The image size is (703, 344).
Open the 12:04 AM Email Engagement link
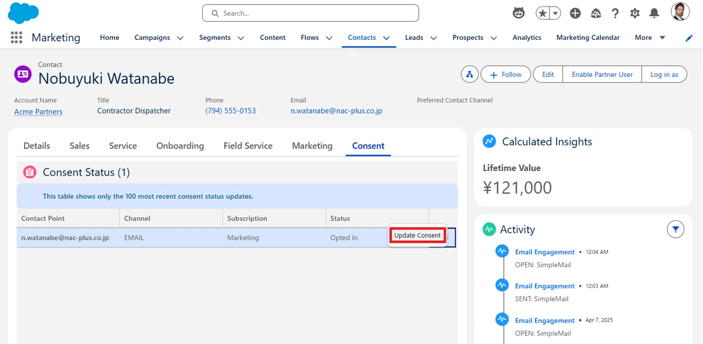coord(545,252)
